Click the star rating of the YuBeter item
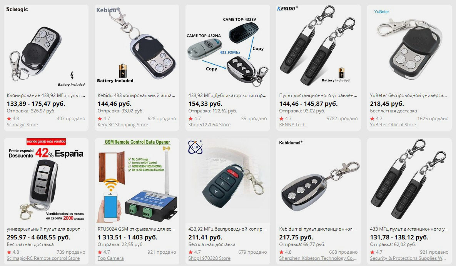The image size is (456, 266). (376, 119)
